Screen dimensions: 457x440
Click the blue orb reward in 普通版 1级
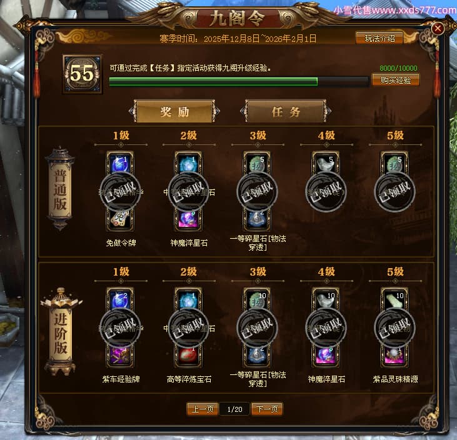pyautogui.click(x=120, y=163)
